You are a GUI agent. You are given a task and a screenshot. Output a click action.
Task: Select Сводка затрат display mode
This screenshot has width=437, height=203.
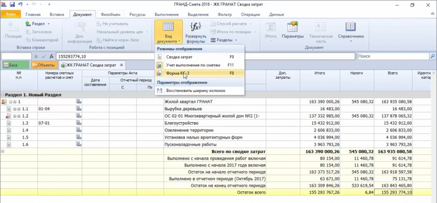[x=200, y=57]
